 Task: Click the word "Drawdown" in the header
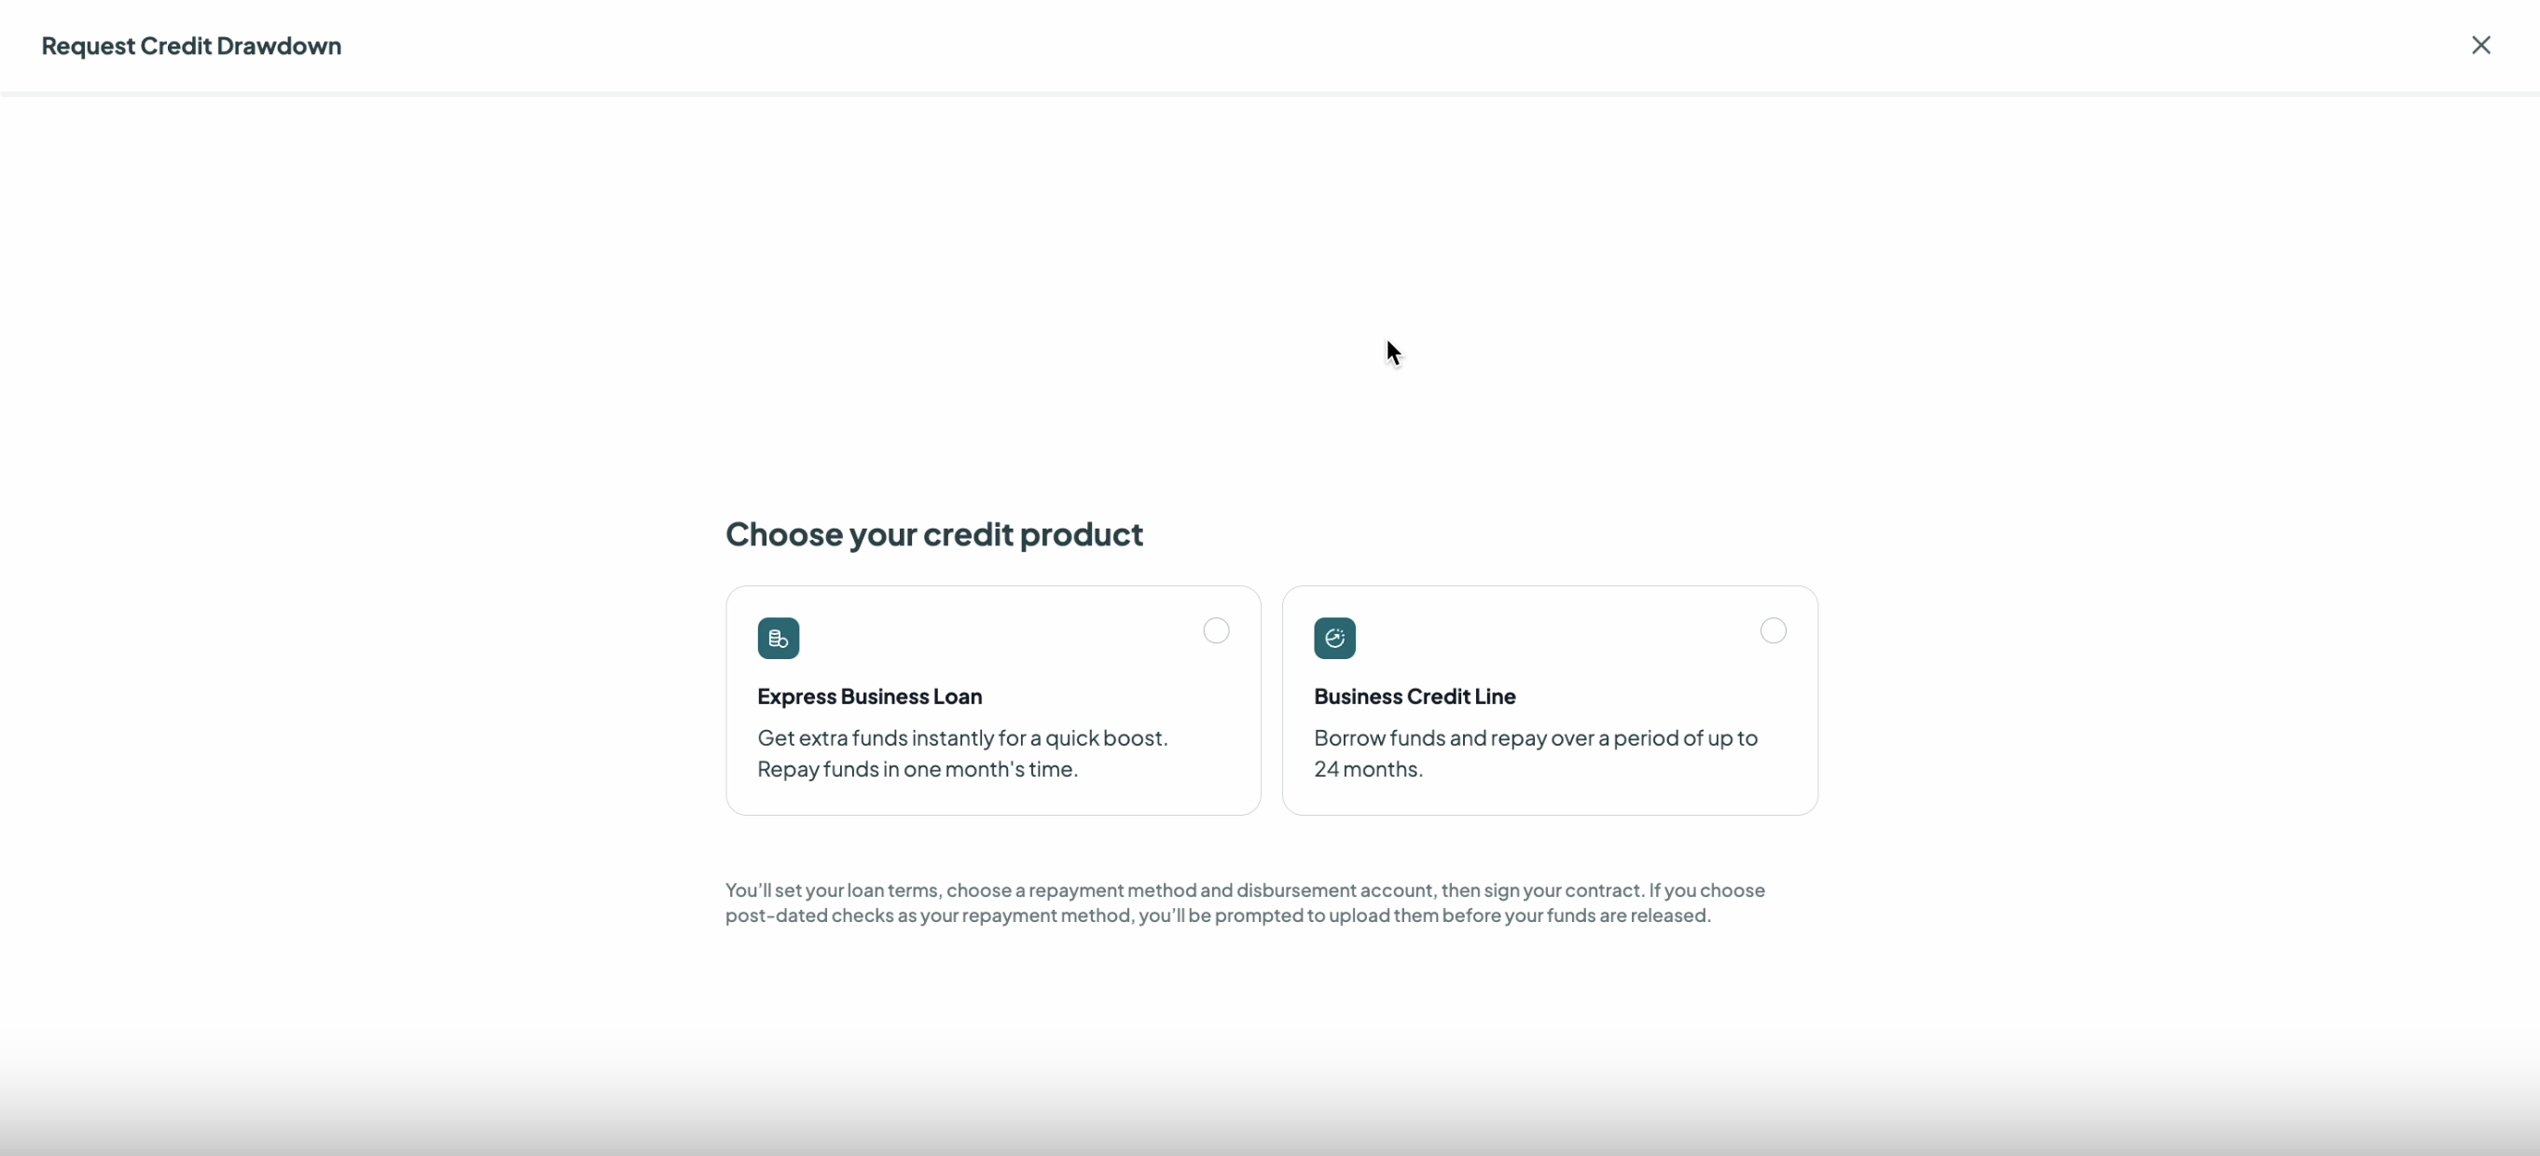click(279, 46)
